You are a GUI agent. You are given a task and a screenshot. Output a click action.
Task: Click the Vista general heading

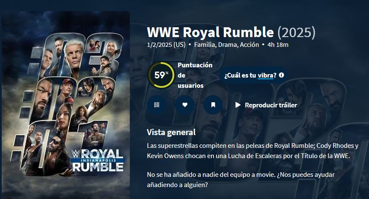(x=171, y=133)
